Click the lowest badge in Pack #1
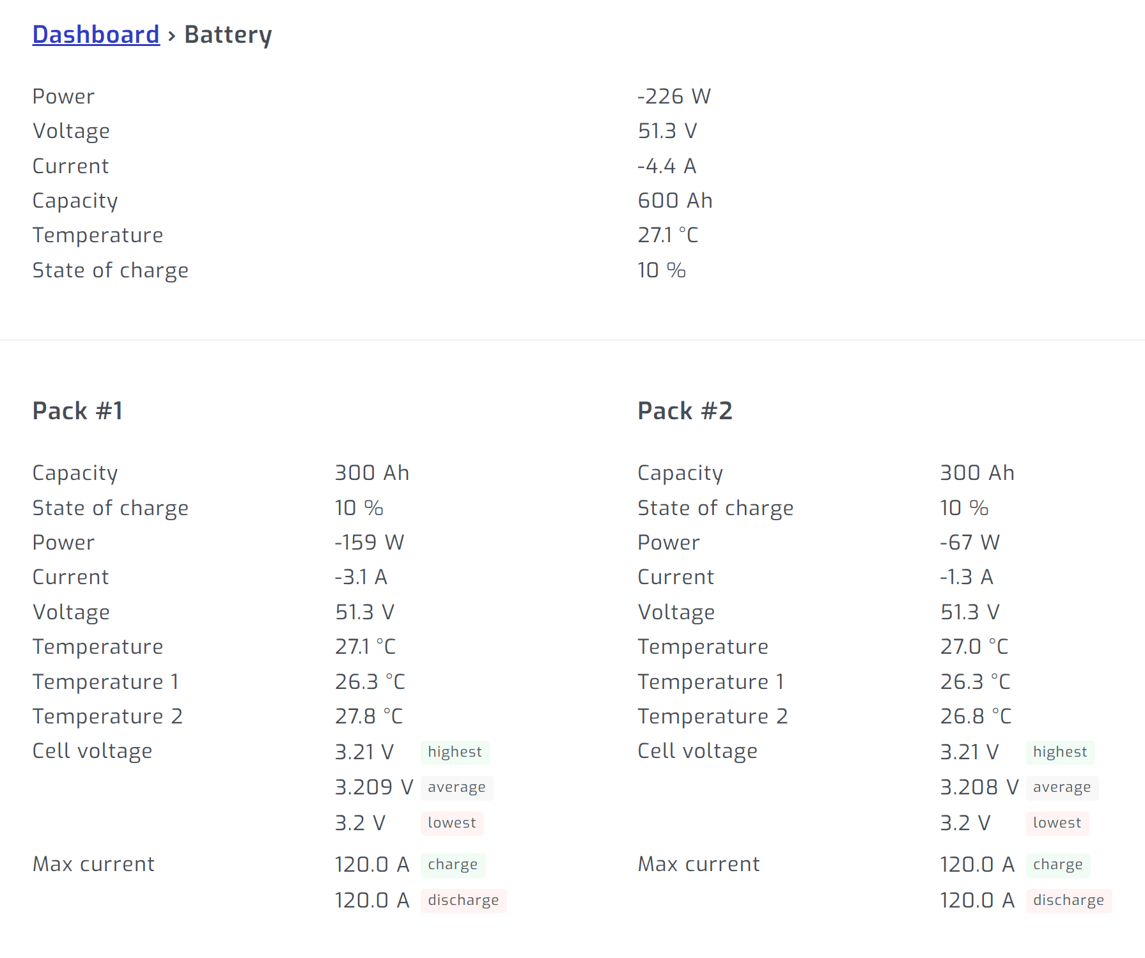The image size is (1145, 958). (451, 823)
